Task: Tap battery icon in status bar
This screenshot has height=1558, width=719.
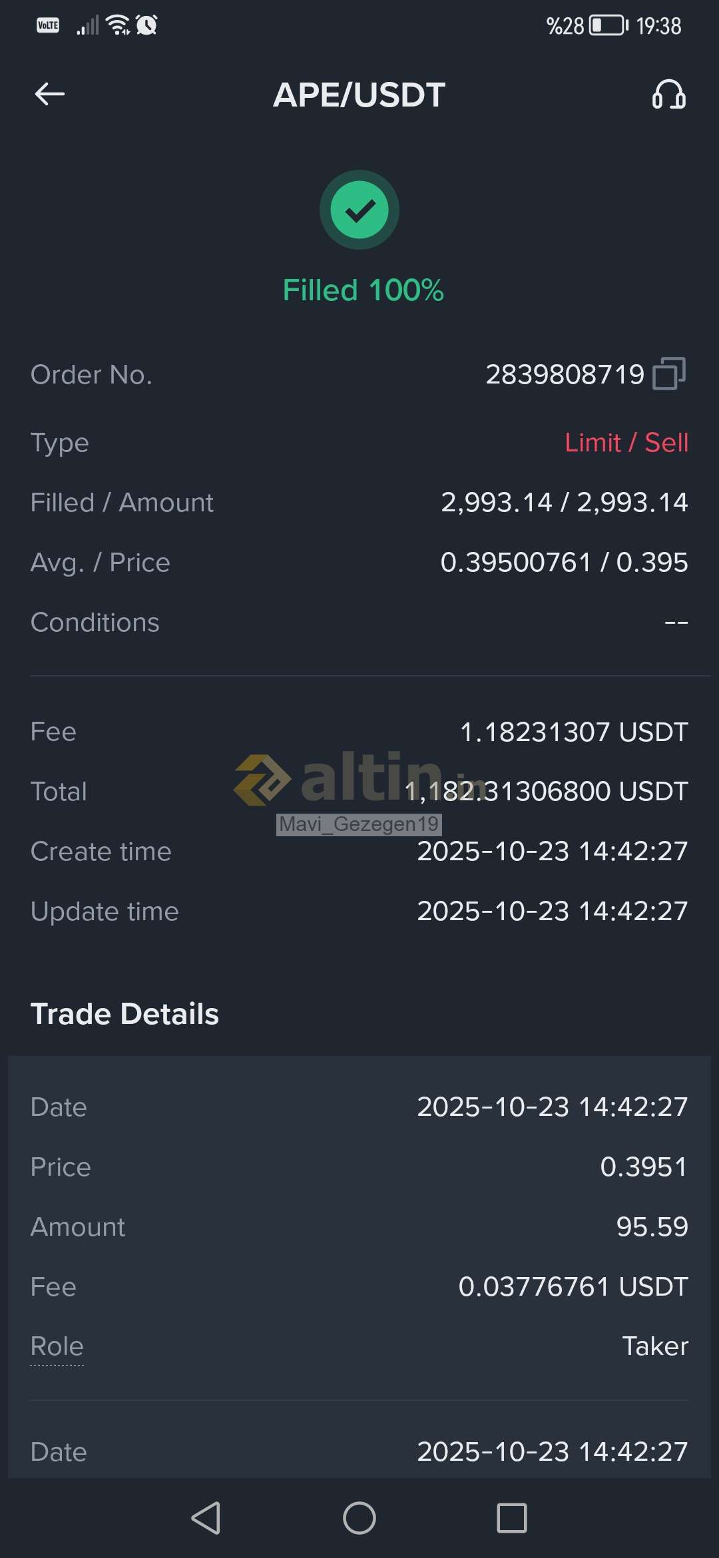Action: pos(608,25)
